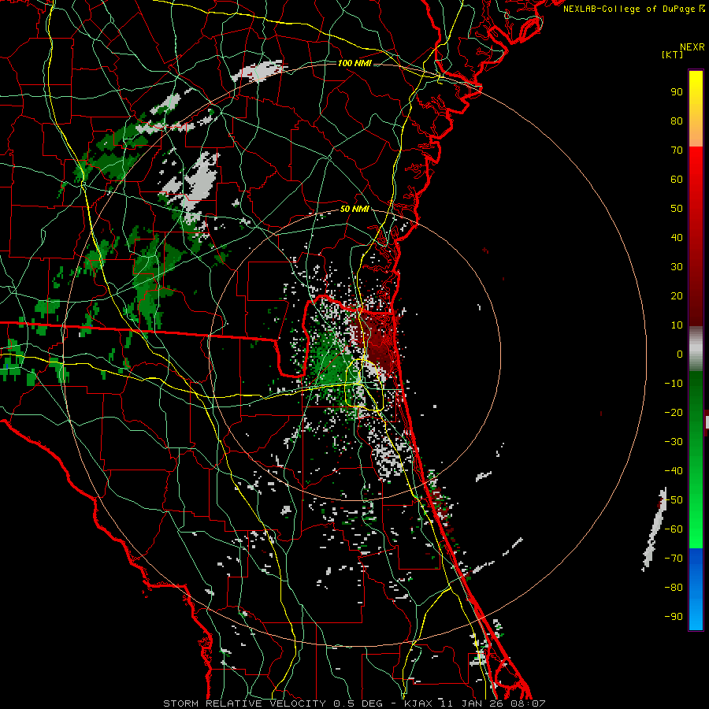
Task: Click the 30 value on velocity scale
Action: click(677, 267)
